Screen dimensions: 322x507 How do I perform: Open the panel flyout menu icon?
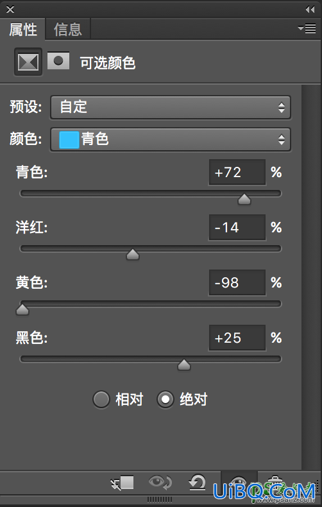(x=307, y=28)
